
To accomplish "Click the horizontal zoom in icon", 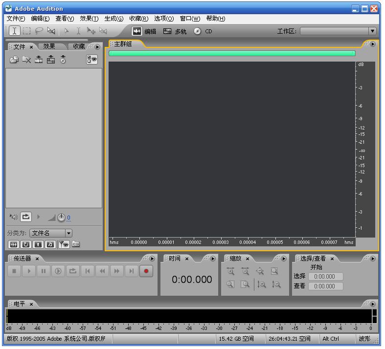I will tap(230, 272).
